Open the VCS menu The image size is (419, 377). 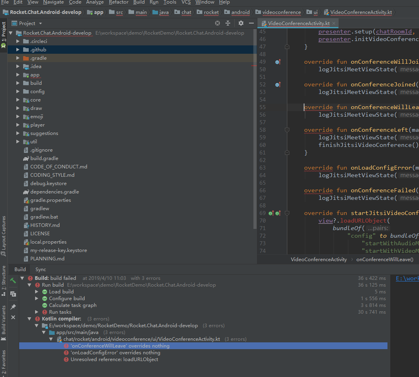pyautogui.click(x=186, y=2)
